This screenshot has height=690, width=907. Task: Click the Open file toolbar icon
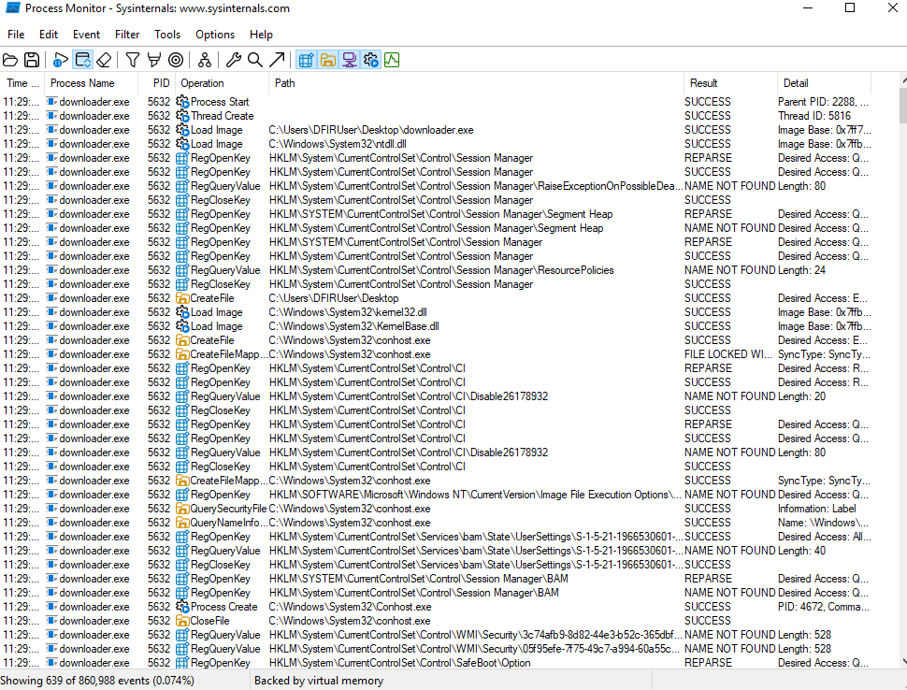[10, 60]
